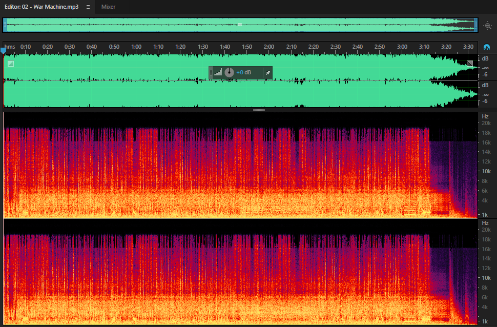Image resolution: width=497 pixels, height=327 pixels.
Task: Select the Editor: 02 - War Machine.mp3 tab
Action: point(42,7)
